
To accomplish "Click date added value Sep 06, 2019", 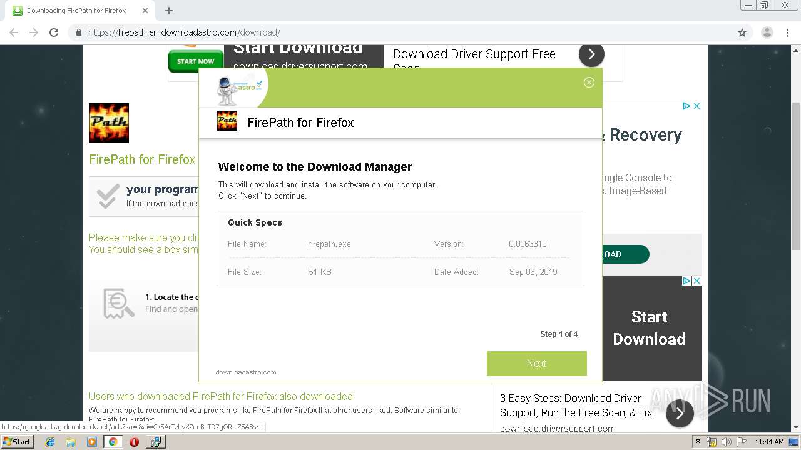I will click(533, 272).
